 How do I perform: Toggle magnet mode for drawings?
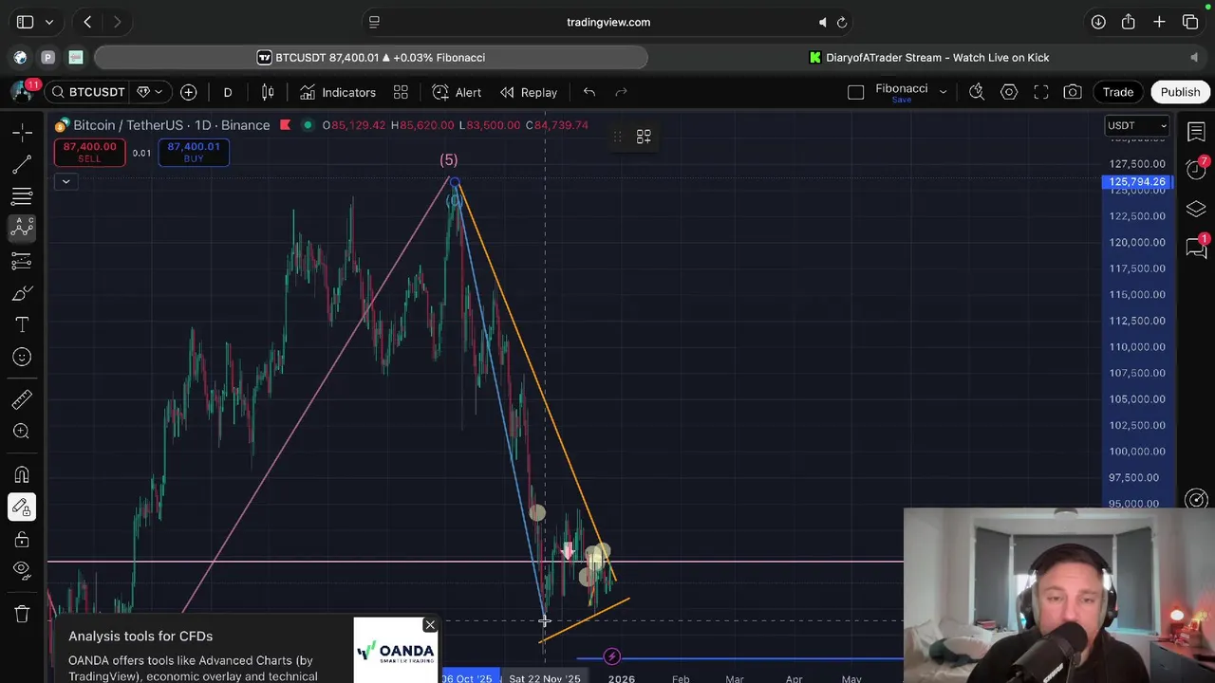pos(22,474)
